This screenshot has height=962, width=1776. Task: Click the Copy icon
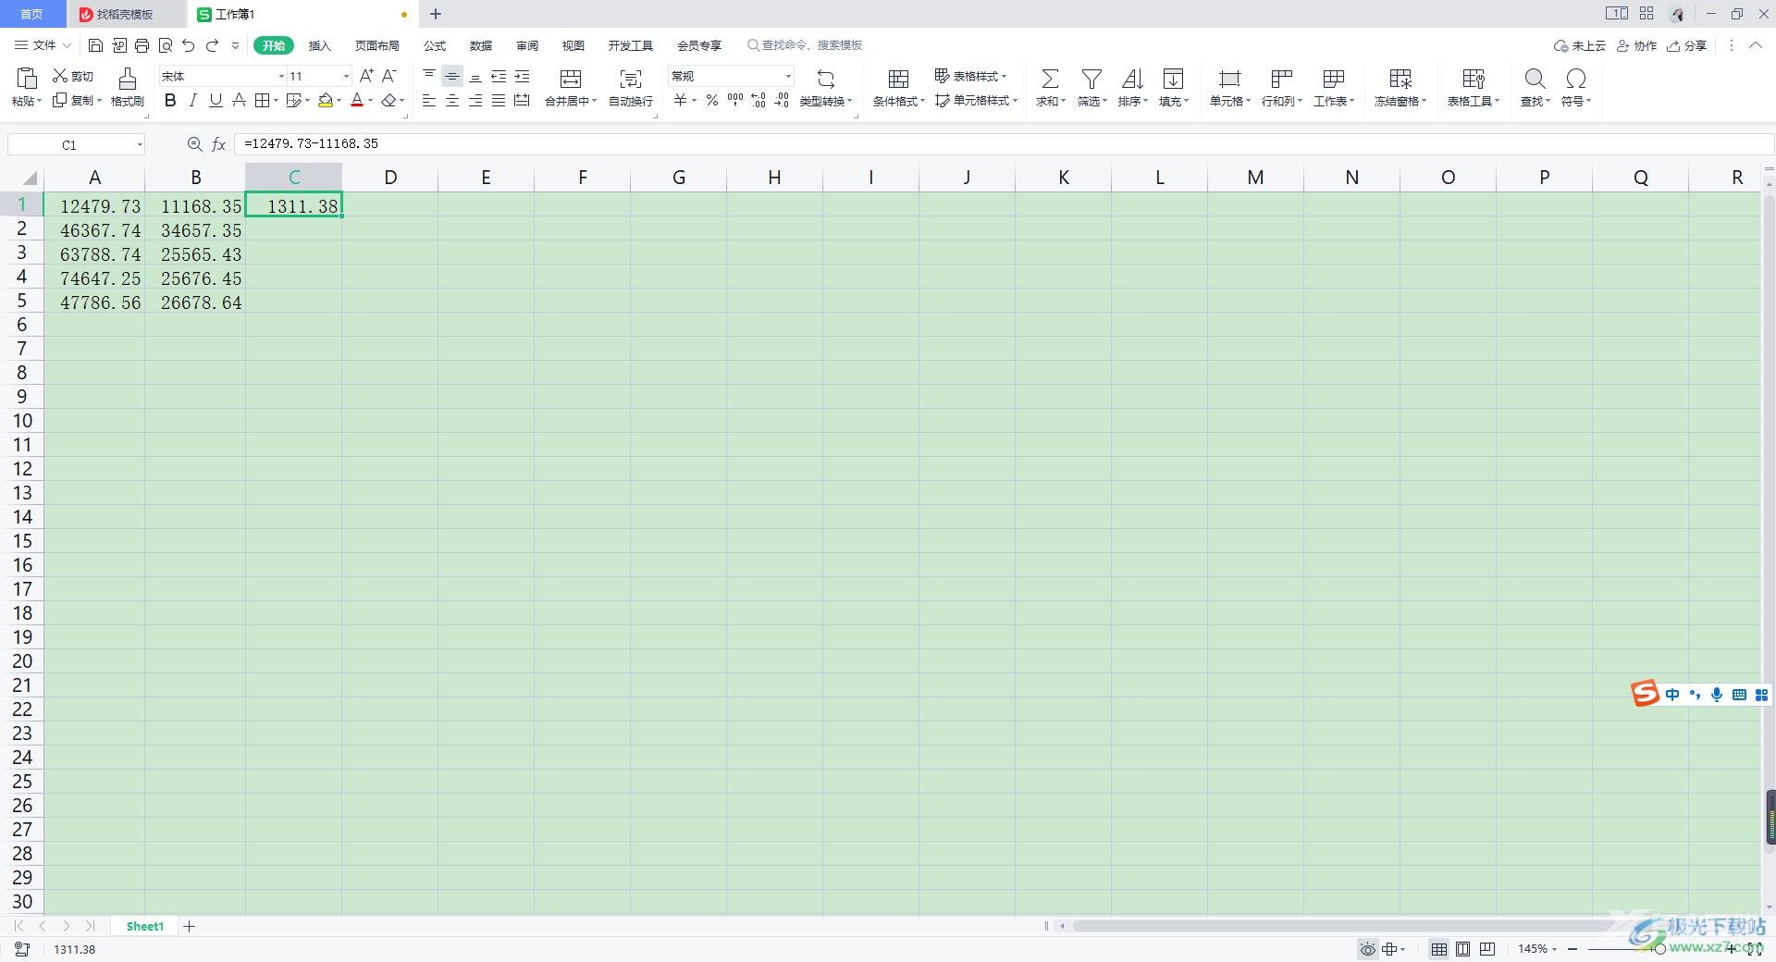(x=60, y=100)
